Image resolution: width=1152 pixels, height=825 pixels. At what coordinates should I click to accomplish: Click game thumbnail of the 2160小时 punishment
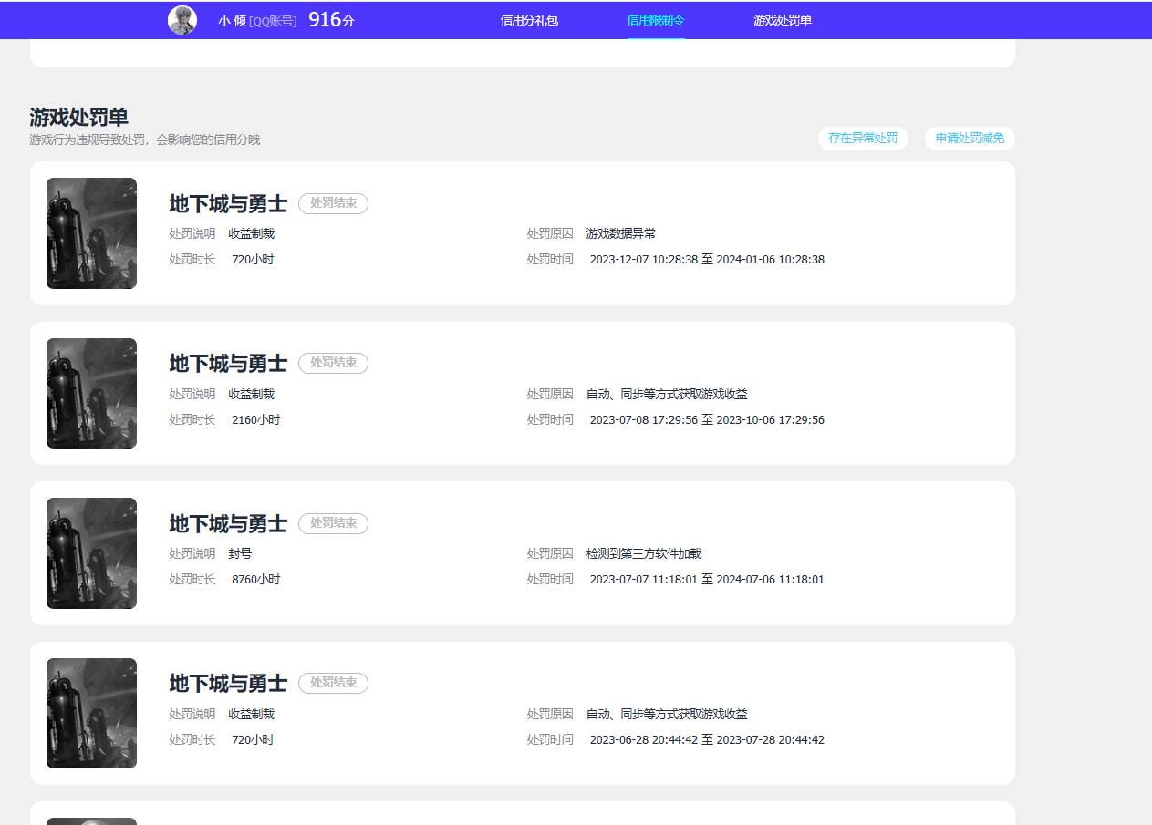[91, 394]
